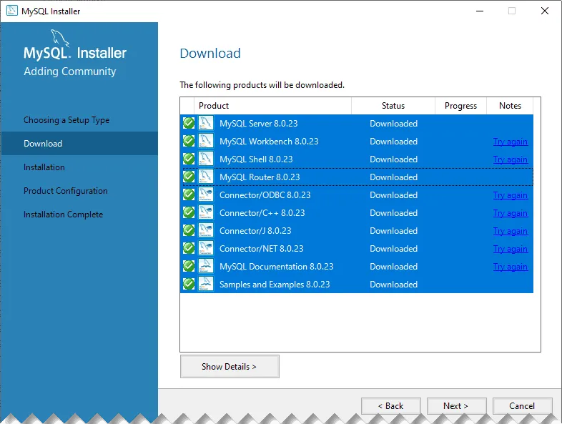Click the MySQL Workbench product icon

[x=206, y=141]
